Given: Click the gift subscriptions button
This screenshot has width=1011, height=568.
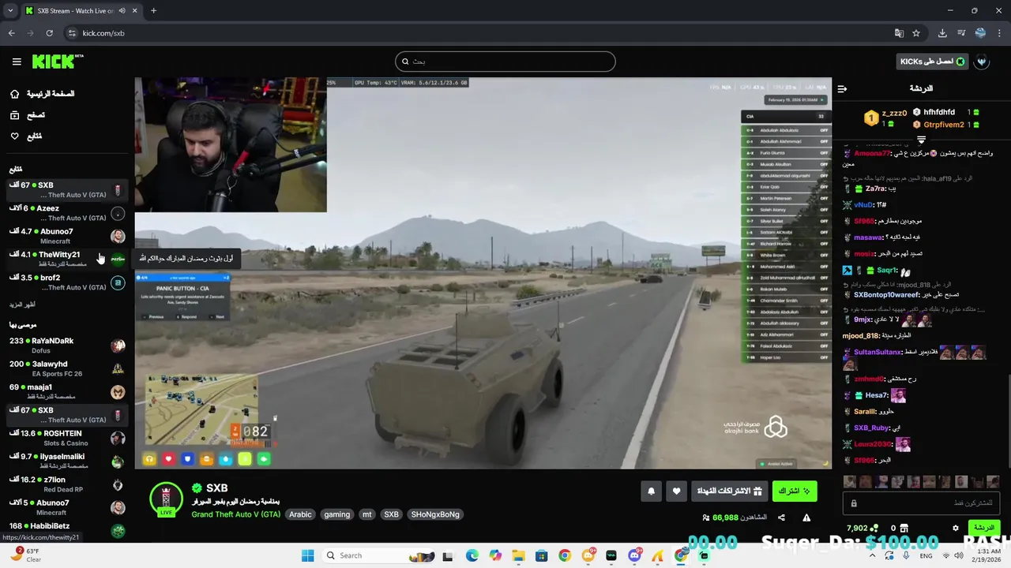Looking at the screenshot, I should tap(729, 491).
